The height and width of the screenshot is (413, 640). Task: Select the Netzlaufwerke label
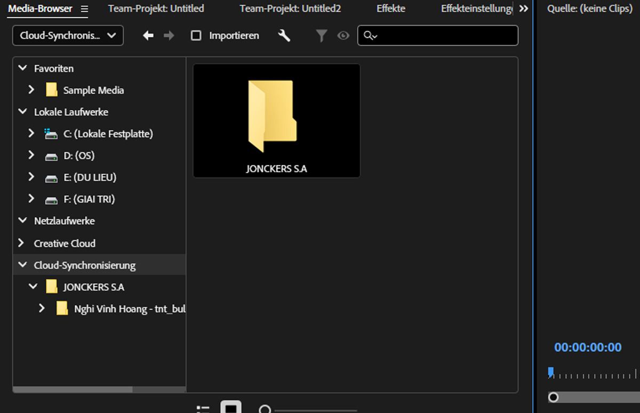point(65,221)
